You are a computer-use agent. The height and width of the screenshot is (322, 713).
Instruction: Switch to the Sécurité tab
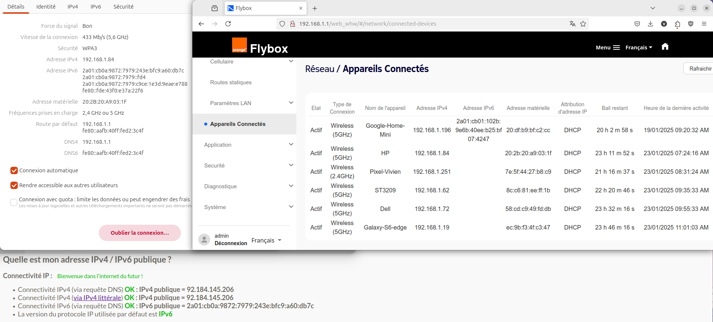click(x=124, y=7)
